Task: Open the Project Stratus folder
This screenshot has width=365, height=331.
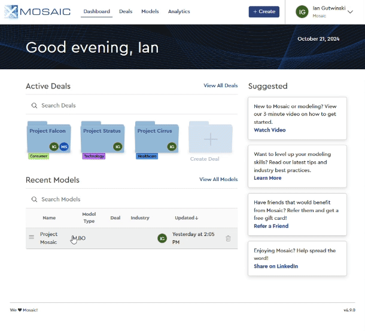Action: coord(102,138)
